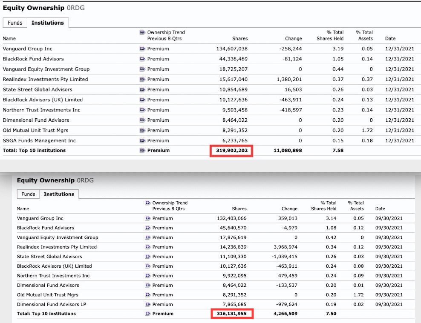
Task: Click Premium link for Northern Trust, top table
Action: click(x=158, y=110)
